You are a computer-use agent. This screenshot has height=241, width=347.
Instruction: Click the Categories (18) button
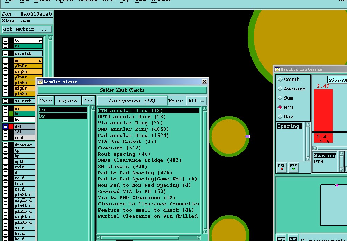(132, 101)
